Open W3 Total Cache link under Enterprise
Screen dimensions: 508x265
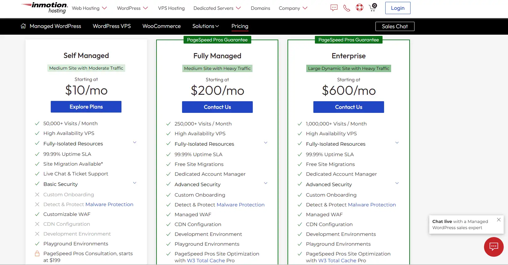coord(337,260)
